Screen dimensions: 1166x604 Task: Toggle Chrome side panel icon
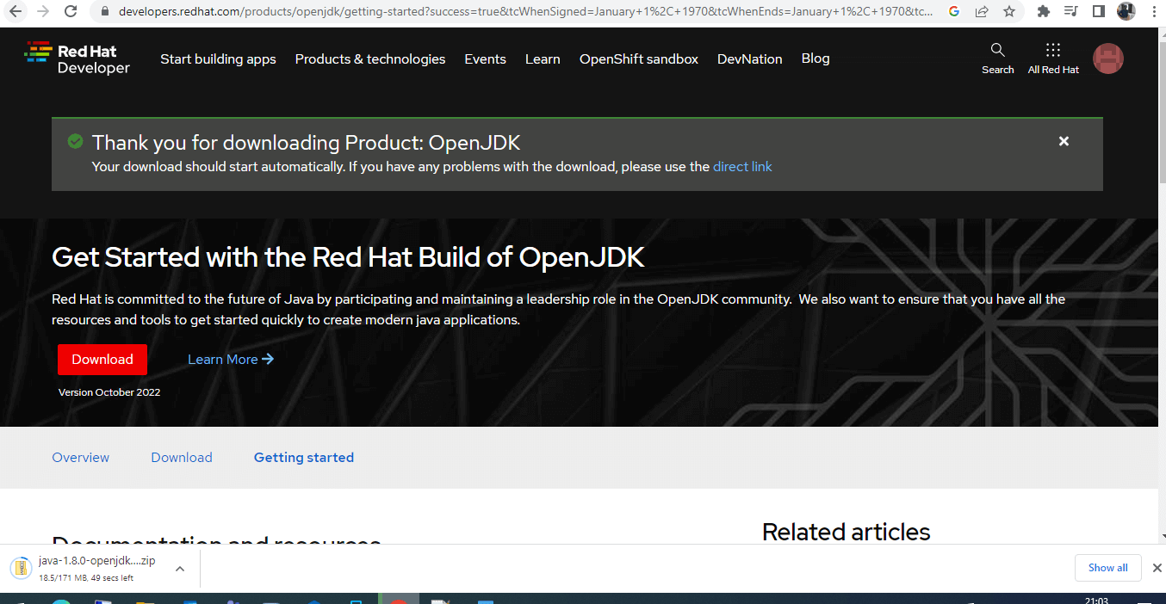click(x=1099, y=12)
